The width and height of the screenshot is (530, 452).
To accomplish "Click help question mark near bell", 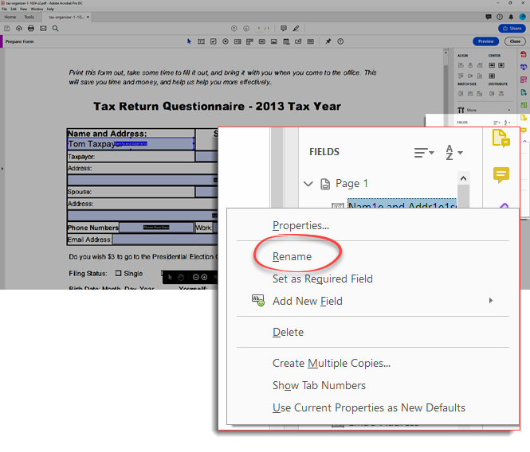I will pos(500,17).
